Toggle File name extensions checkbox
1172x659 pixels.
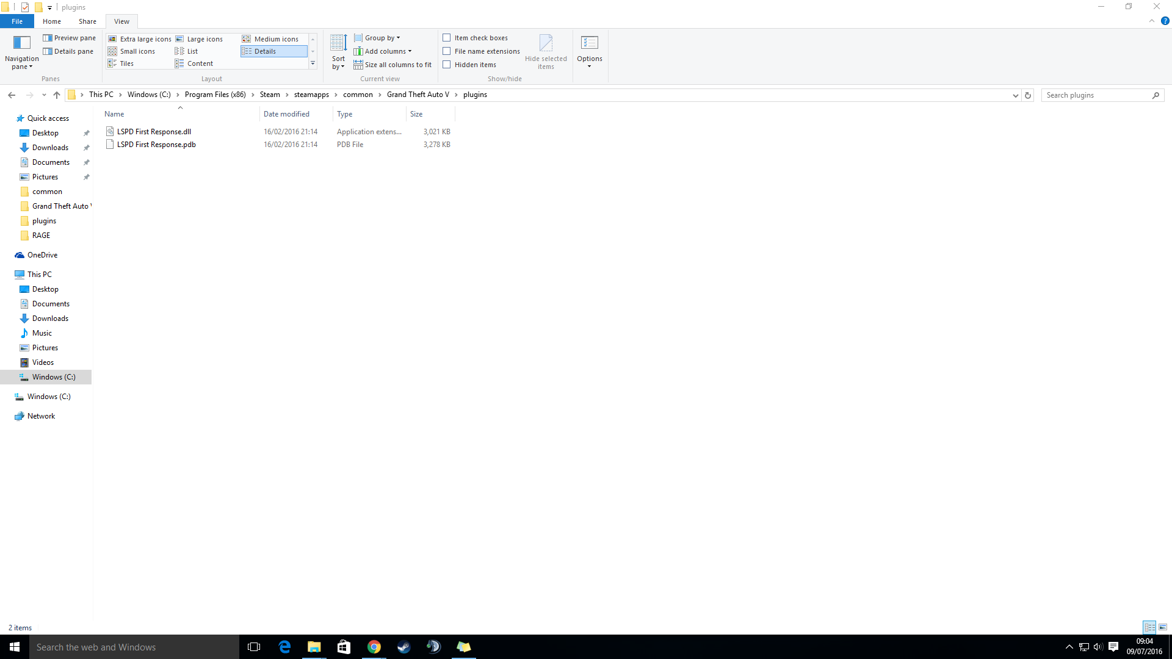click(447, 51)
